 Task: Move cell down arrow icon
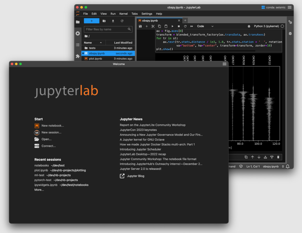[x=259, y=157]
